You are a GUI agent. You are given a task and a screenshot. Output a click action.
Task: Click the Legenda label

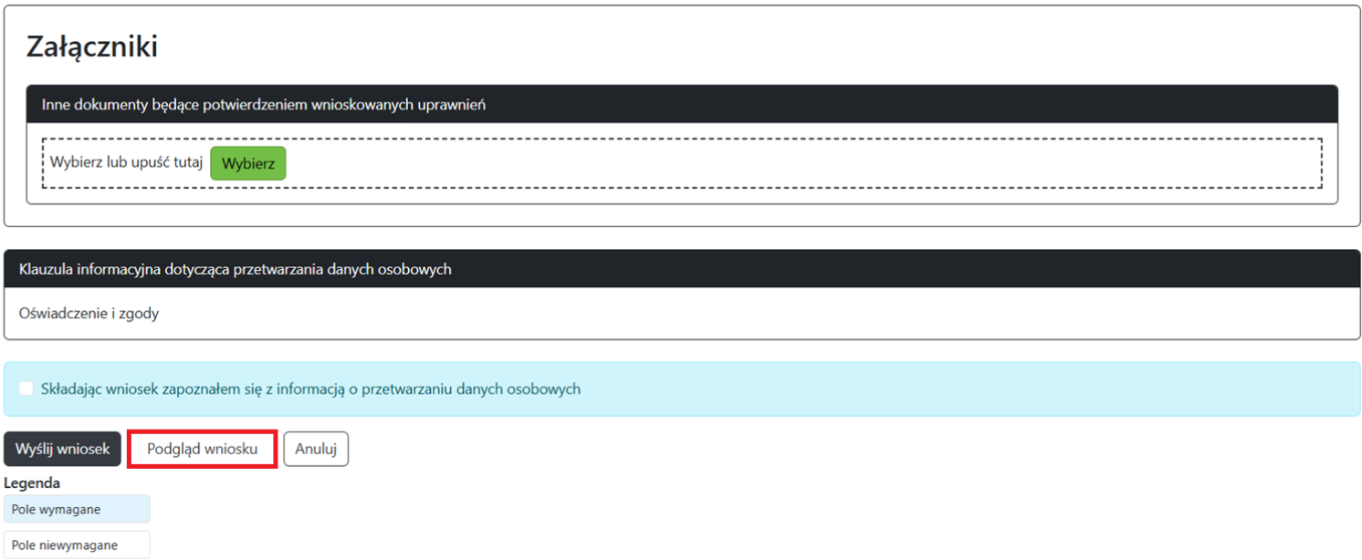(x=32, y=483)
